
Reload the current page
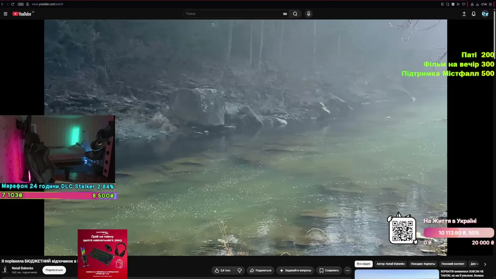coord(13,4)
